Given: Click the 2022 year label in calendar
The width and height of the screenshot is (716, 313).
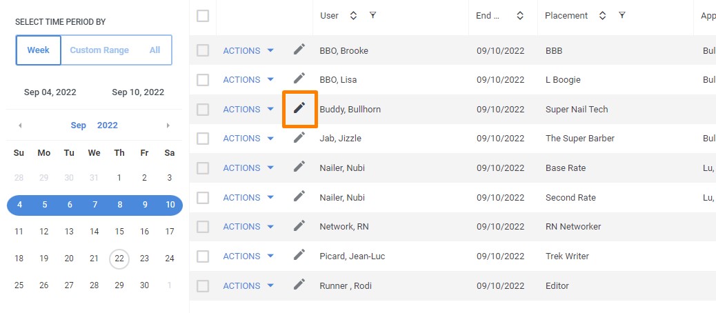Looking at the screenshot, I should coord(108,125).
